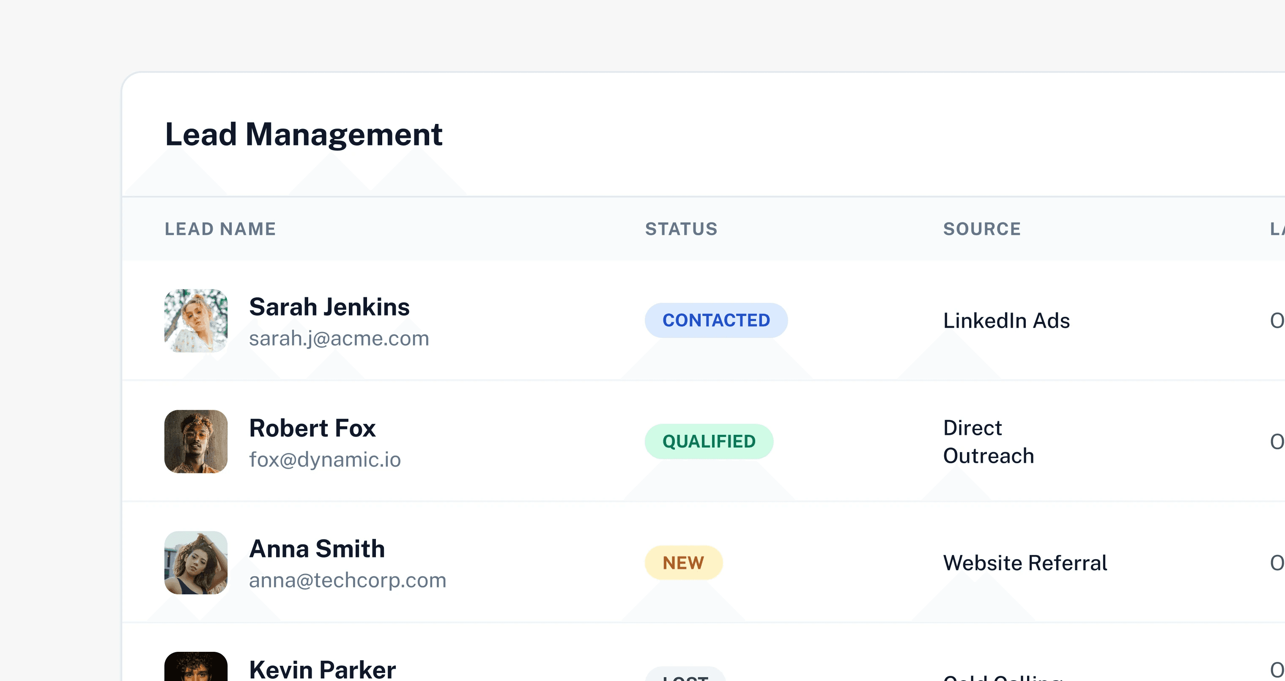Screen dimensions: 1285x681
Task: Click Anna Smith's avatar photo
Action: (x=195, y=562)
